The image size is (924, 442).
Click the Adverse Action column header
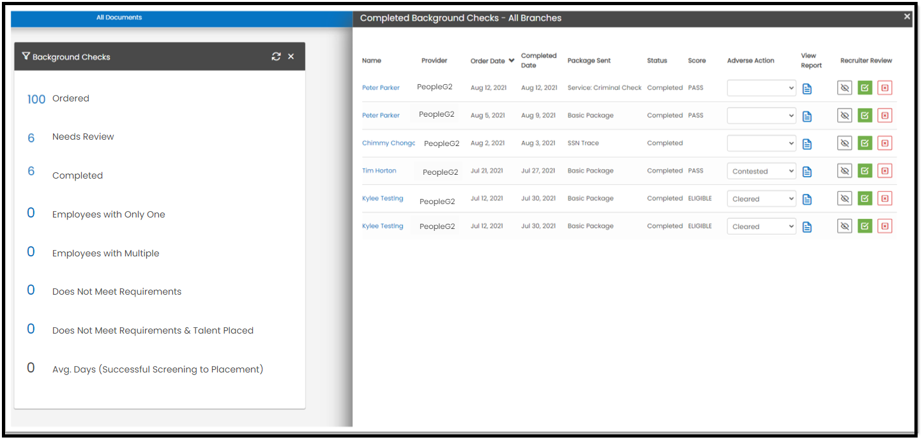coord(750,61)
